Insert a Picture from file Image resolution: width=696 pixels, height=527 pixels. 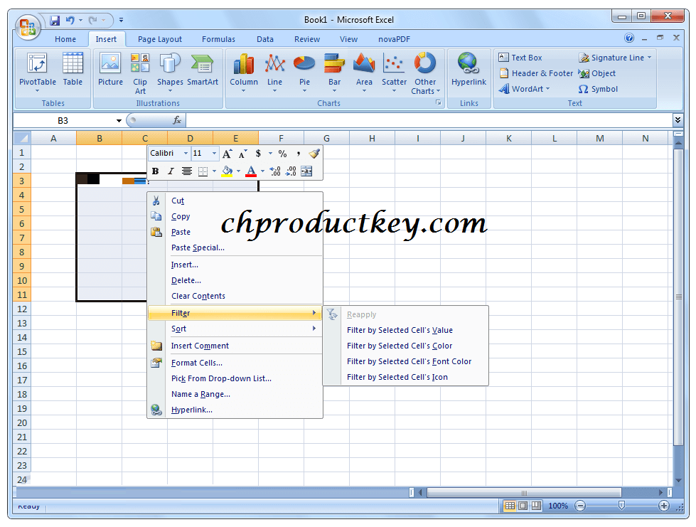[x=110, y=70]
